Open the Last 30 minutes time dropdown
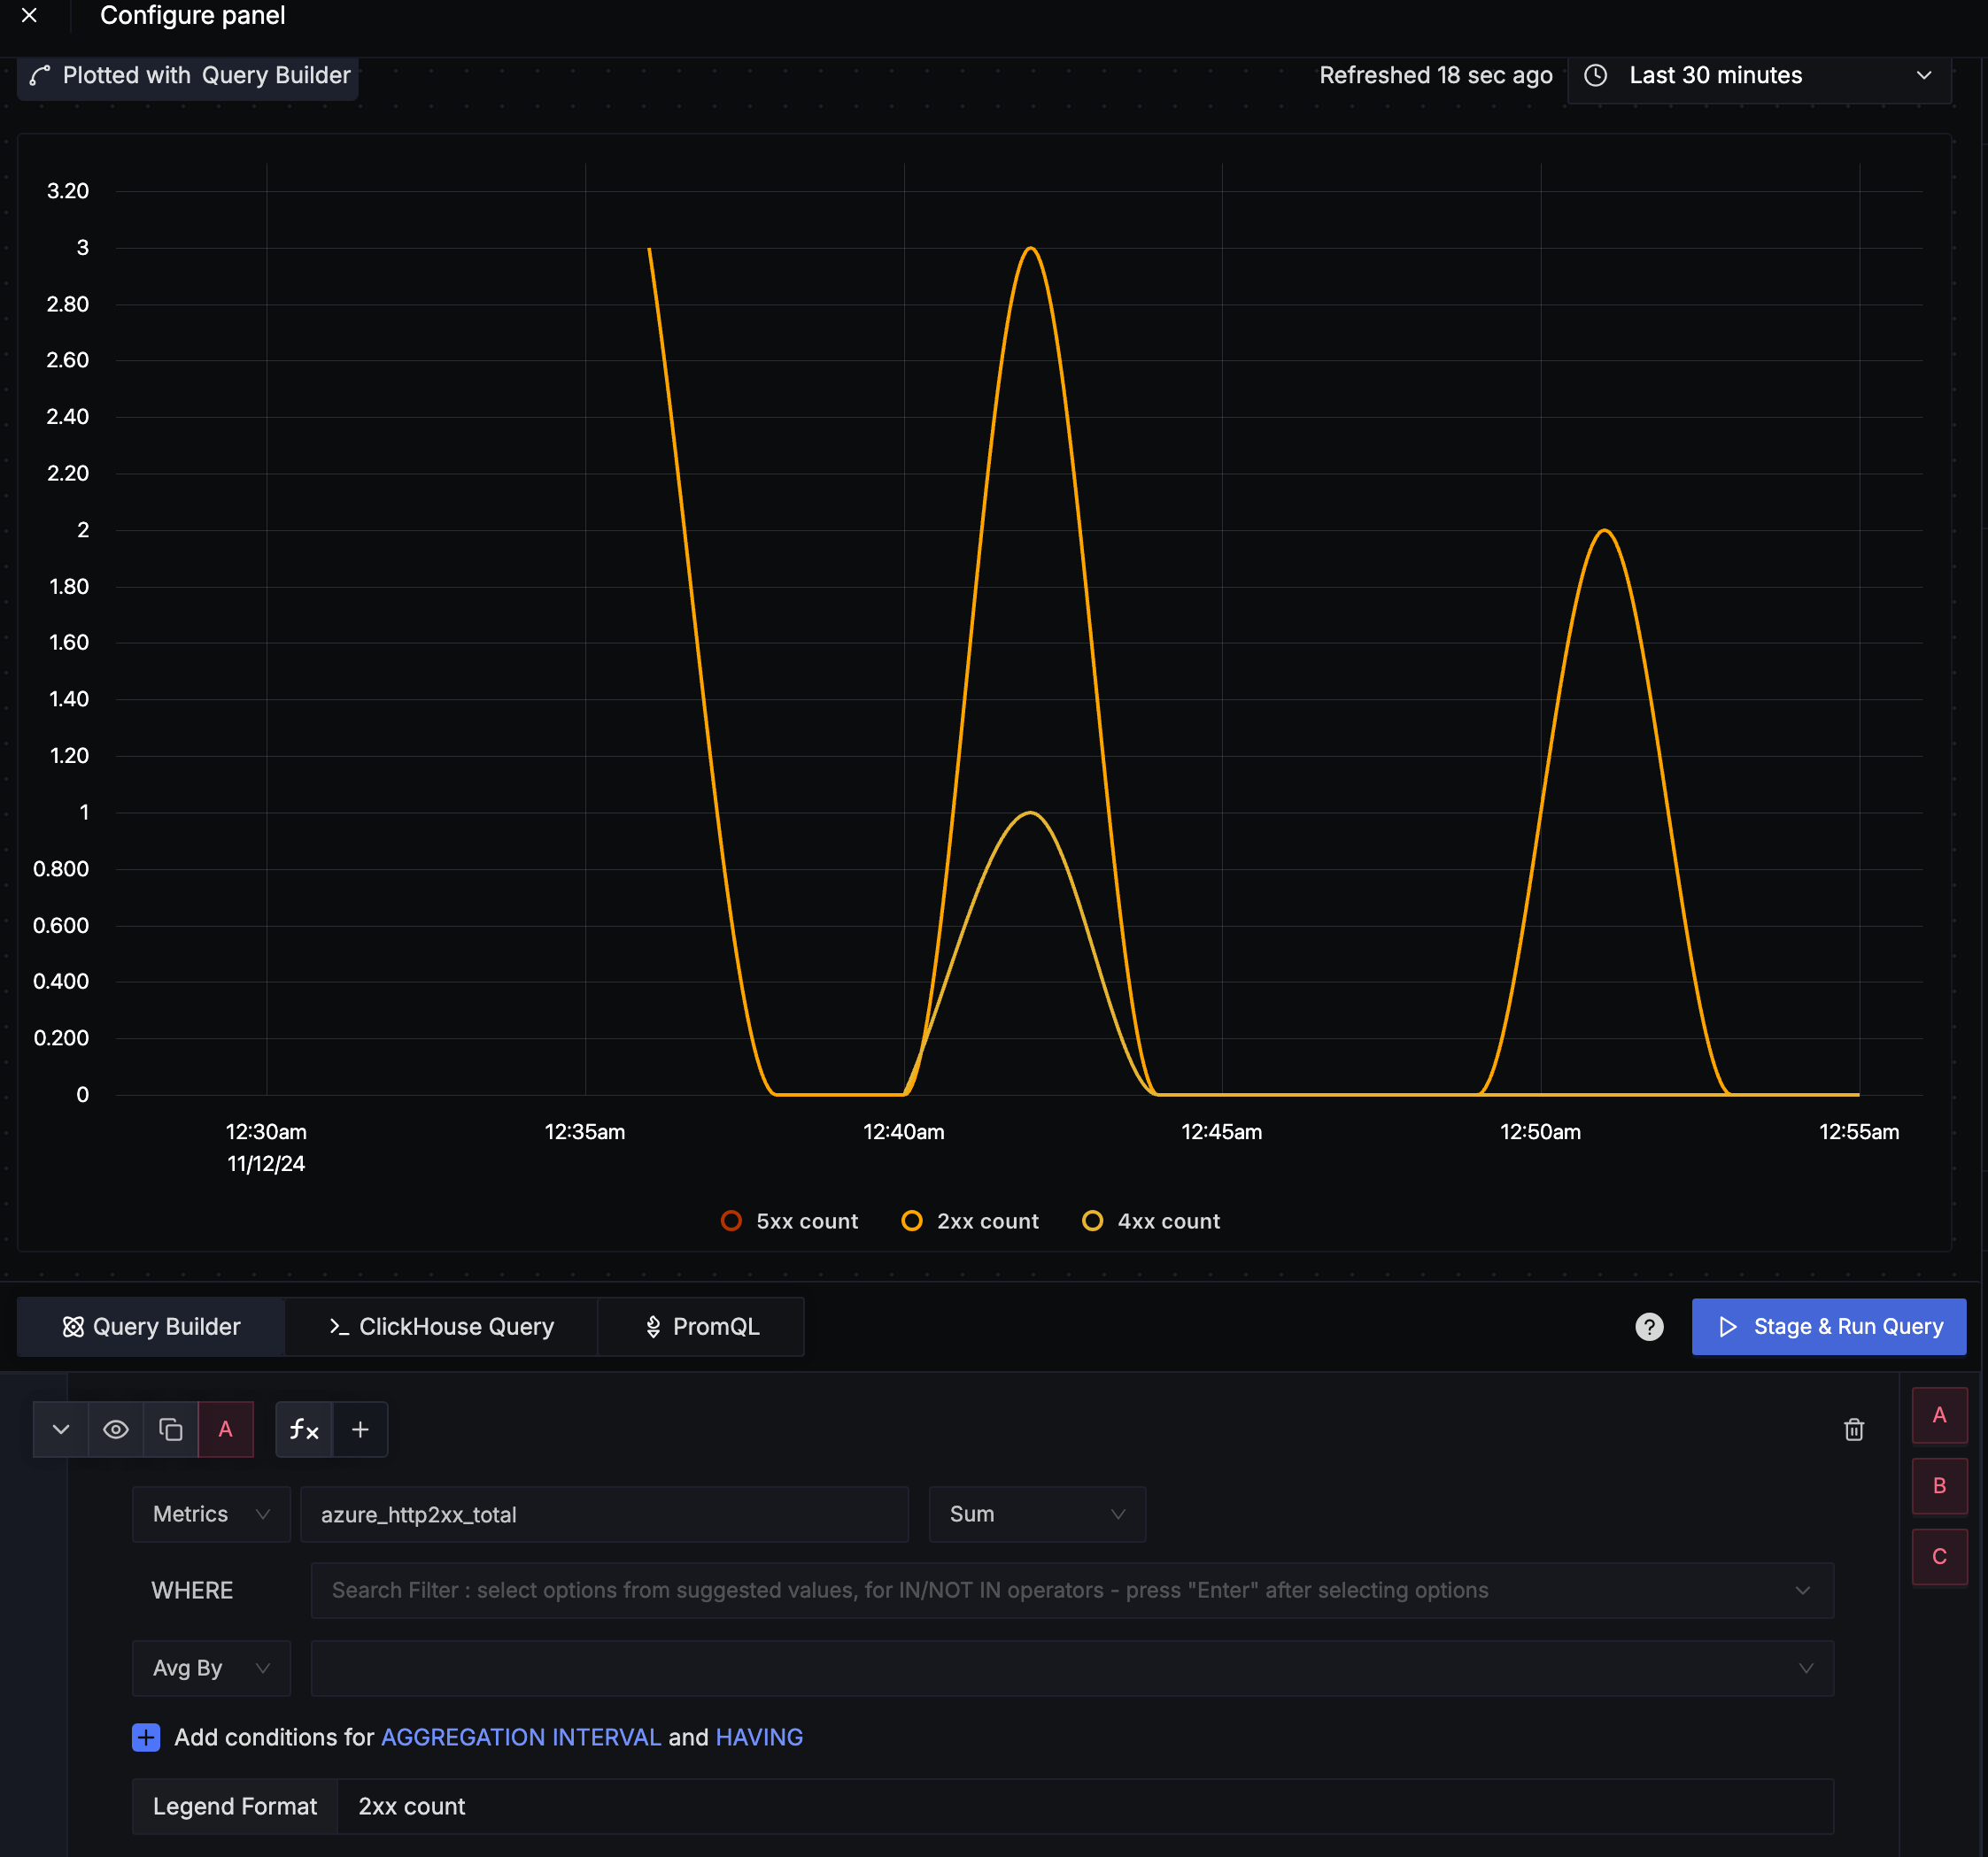Image resolution: width=1988 pixels, height=1857 pixels. [x=1759, y=75]
